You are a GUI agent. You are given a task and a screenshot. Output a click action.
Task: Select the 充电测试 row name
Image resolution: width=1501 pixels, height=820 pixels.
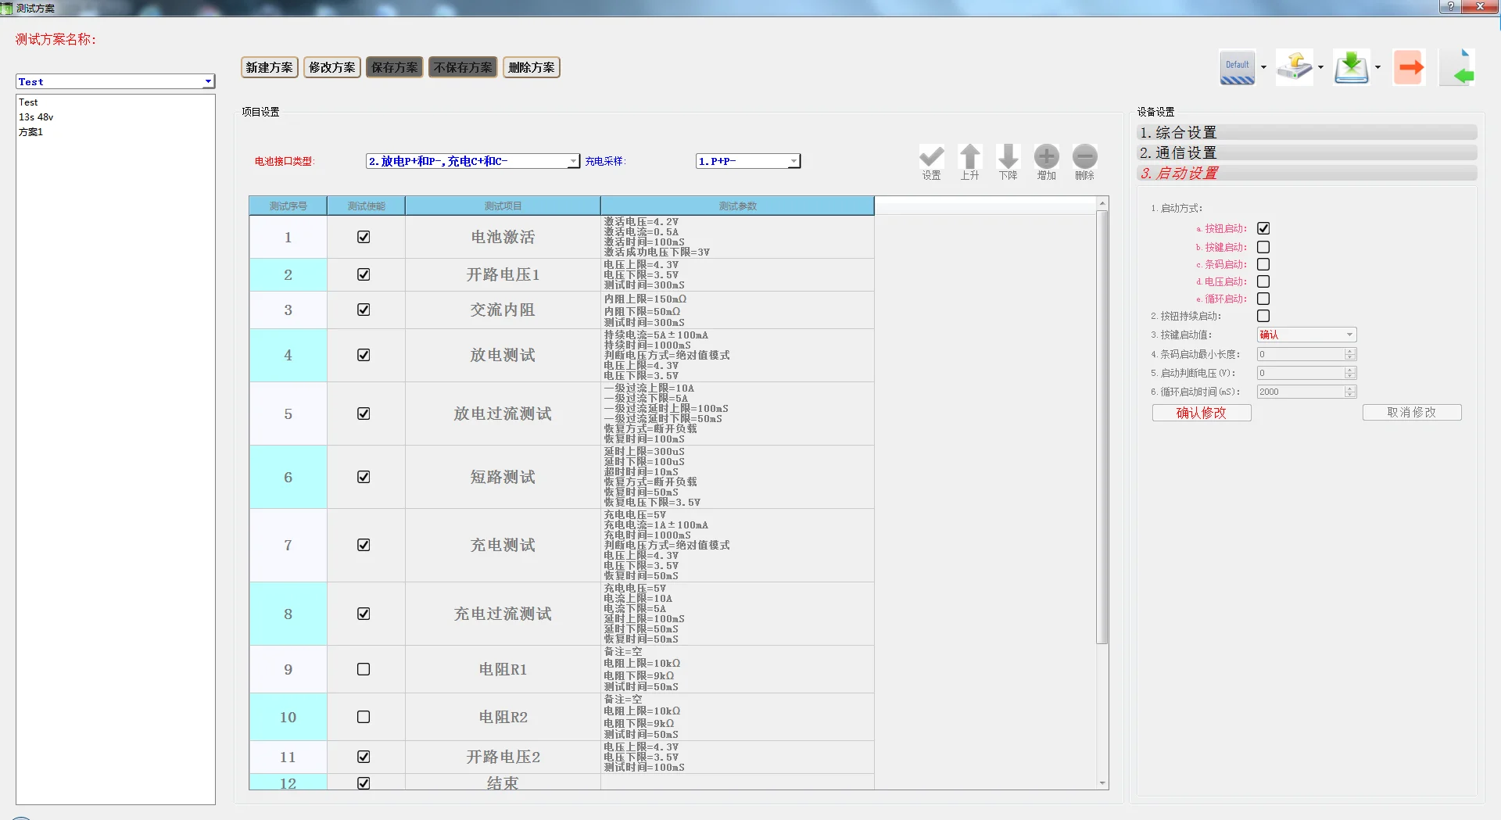[503, 545]
